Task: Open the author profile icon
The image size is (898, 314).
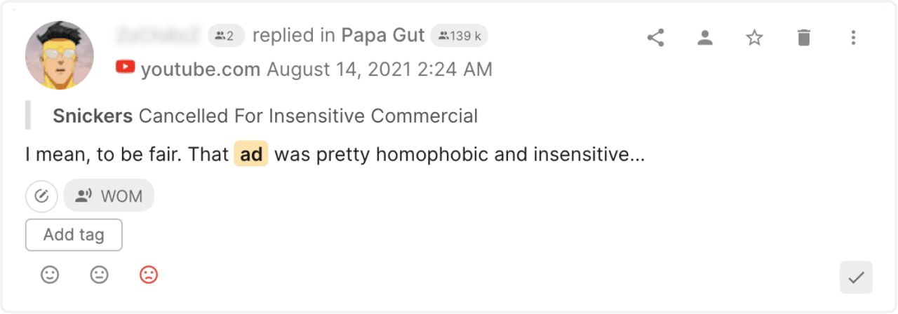Action: [705, 38]
